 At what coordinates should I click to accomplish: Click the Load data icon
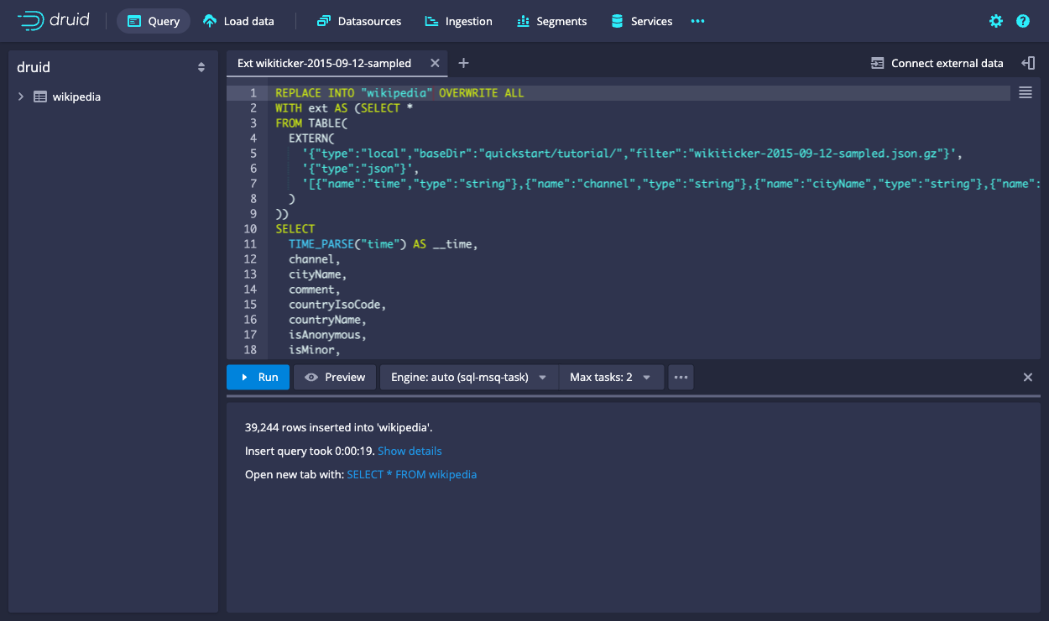tap(211, 21)
